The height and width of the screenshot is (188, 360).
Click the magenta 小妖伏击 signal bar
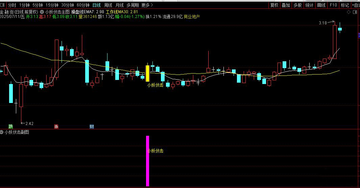147,161
